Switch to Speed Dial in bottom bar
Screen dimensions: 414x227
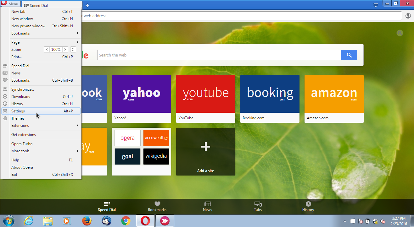click(x=107, y=207)
